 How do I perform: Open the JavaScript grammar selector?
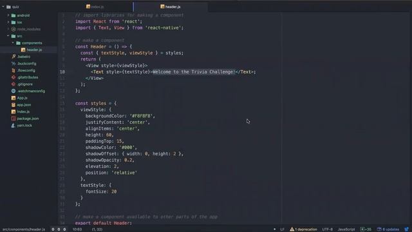[346, 229]
